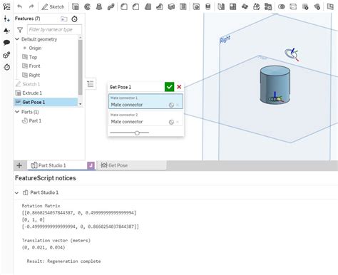Click the Mate connector 1 selection field
Screen dimensions: 338x275
(x=145, y=101)
